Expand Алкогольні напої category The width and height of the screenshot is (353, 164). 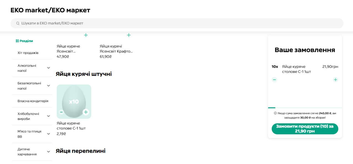(49, 68)
